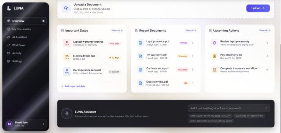Open the Overview section in sidebar
Viewport: 281px width, 133px height.
pyautogui.click(x=26, y=21)
